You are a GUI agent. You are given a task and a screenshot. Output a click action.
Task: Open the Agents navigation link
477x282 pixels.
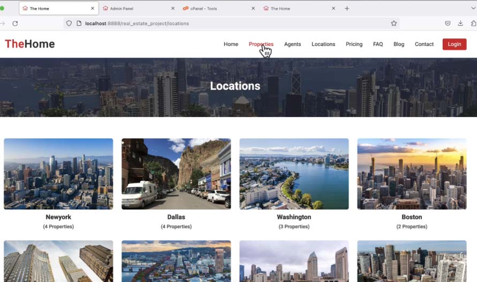coord(292,44)
